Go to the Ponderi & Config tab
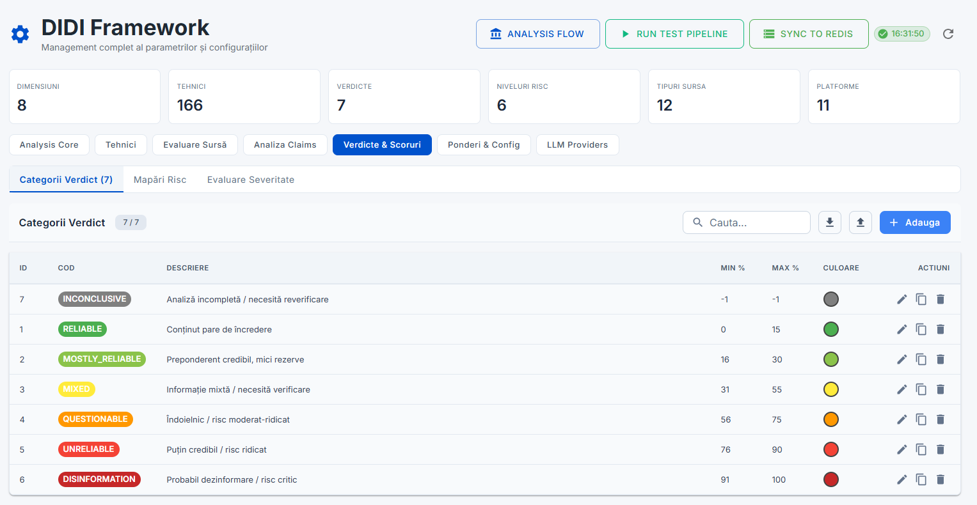The height and width of the screenshot is (505, 977). [484, 144]
